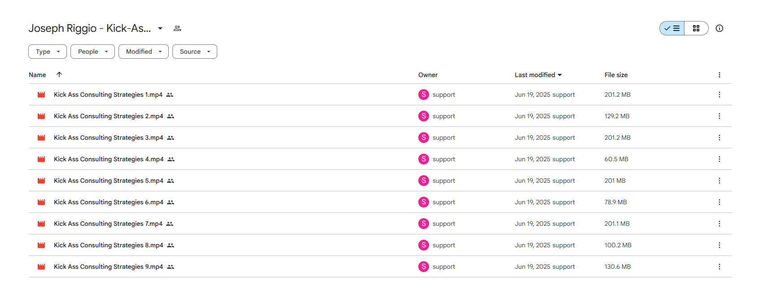Open more actions for Strategies 9.mp4 row
The height and width of the screenshot is (302, 772).
719,267
